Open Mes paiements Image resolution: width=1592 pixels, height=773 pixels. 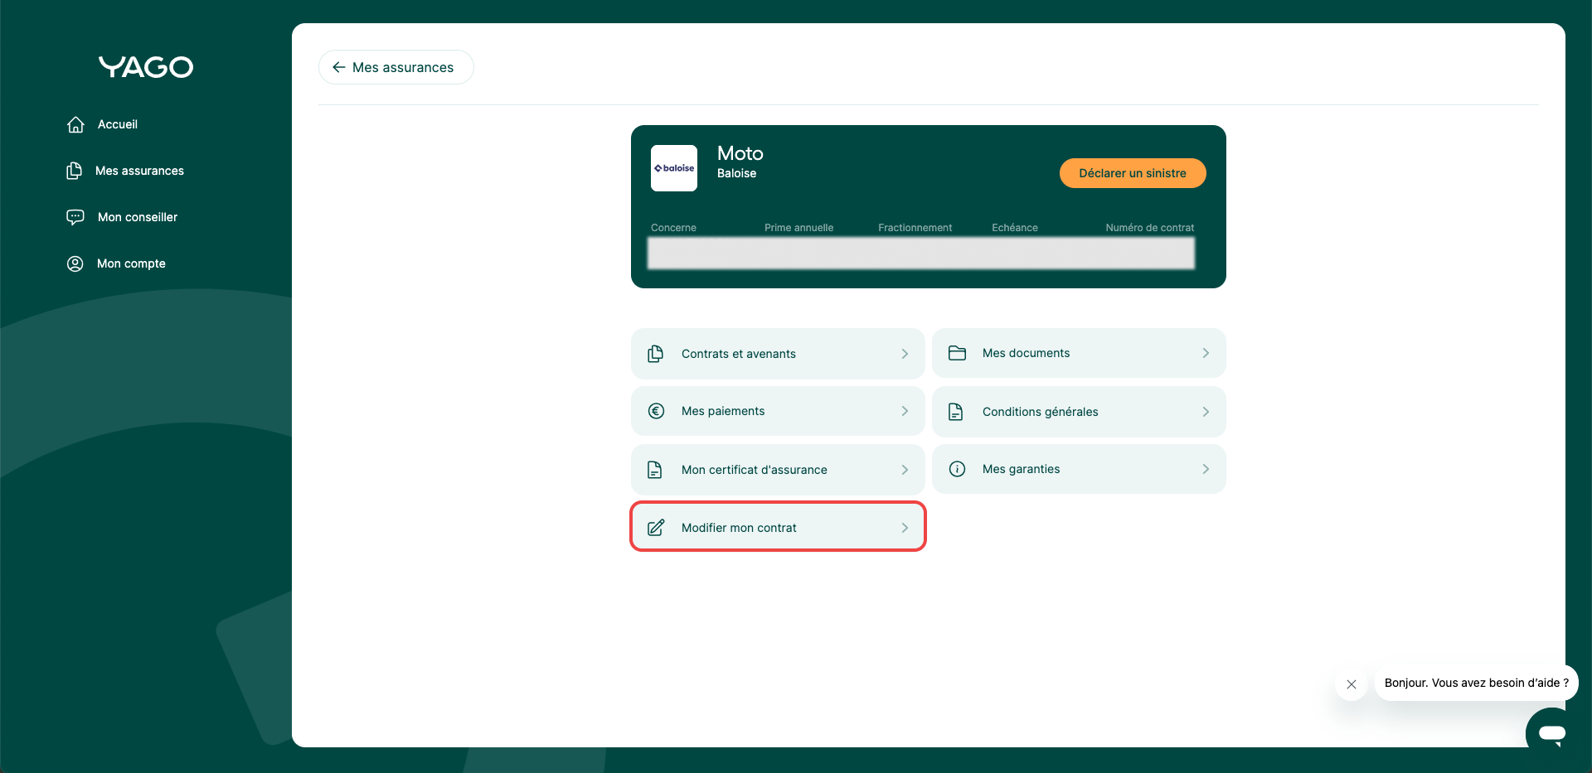tap(778, 411)
